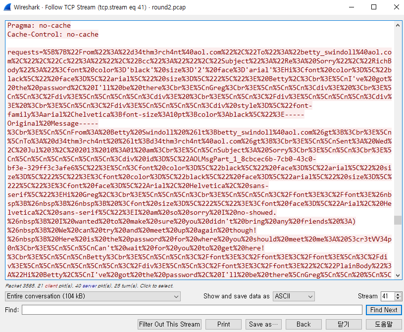
Task: Click the stream text scrollbar down arrow
Action: (398, 275)
